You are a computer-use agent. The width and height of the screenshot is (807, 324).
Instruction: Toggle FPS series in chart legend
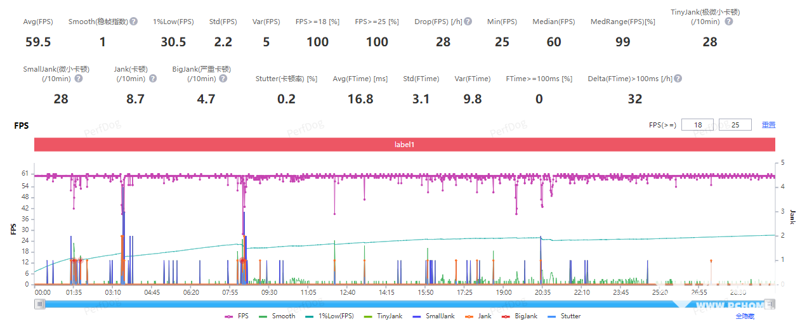click(x=237, y=316)
